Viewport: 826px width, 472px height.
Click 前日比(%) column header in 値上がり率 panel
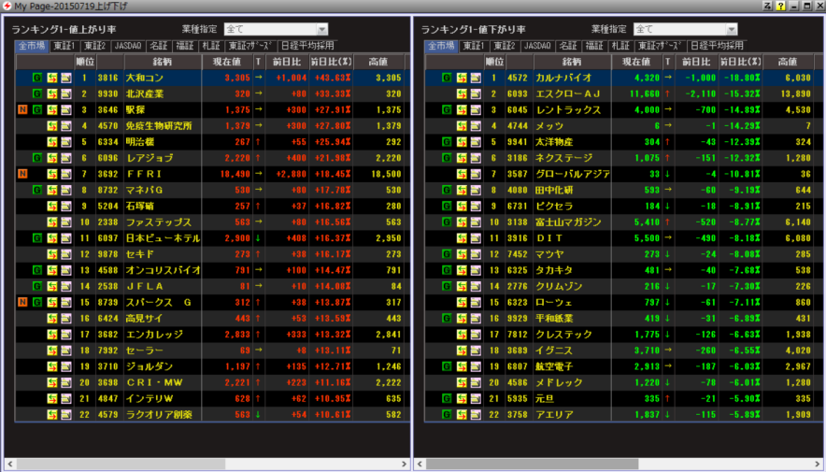[x=331, y=62]
